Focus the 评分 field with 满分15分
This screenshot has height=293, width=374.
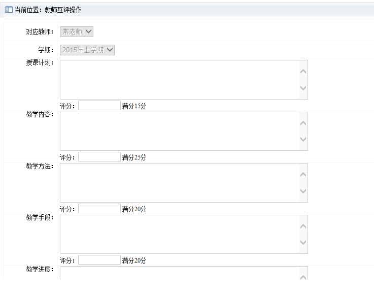point(99,106)
